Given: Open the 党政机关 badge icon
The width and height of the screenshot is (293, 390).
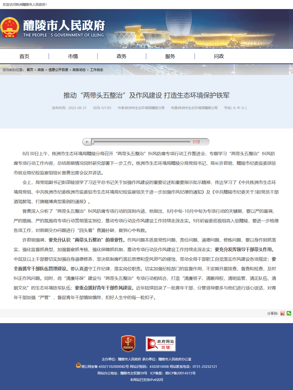Looking at the screenshot, I should tap(128, 344).
